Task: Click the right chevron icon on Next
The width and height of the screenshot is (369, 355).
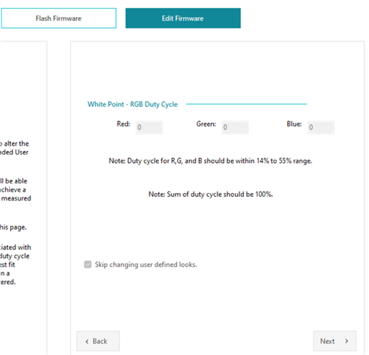Action: (x=347, y=341)
